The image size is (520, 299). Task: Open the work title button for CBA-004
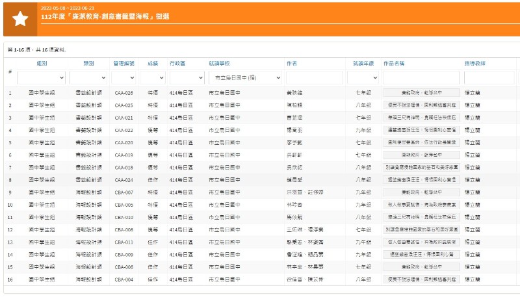pos(421,279)
